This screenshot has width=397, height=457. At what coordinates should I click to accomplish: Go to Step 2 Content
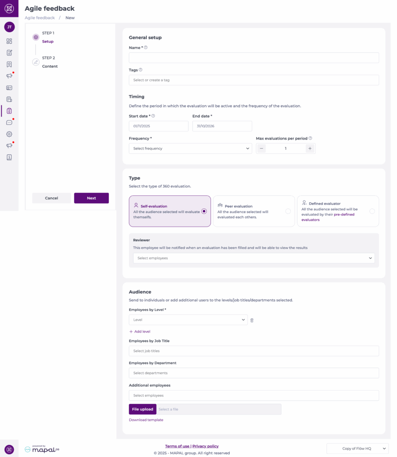point(50,66)
